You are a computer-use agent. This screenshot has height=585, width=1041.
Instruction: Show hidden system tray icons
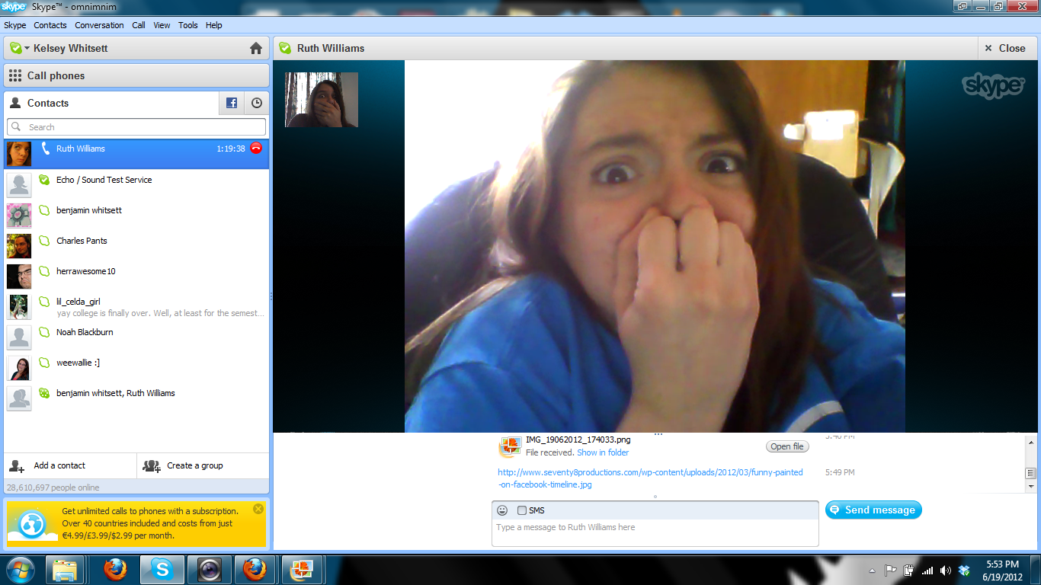[872, 571]
